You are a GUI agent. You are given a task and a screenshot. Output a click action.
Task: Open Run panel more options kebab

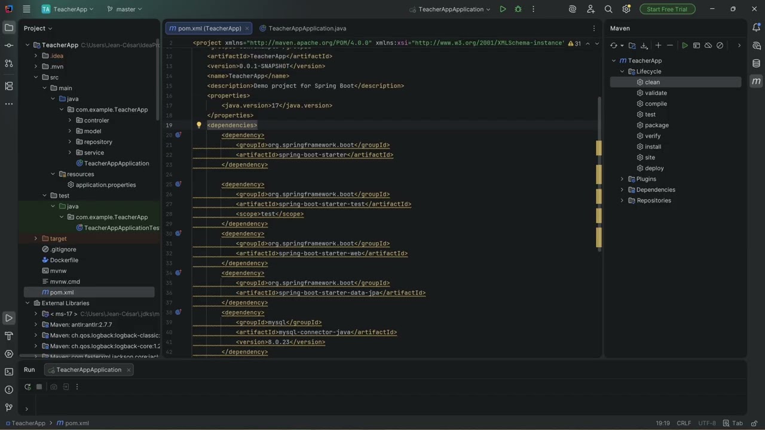[77, 387]
